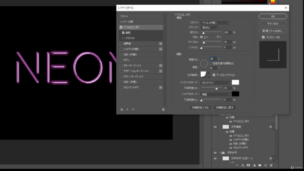The image size is (304, 171).
Task: Click the 初期設定に戻す button
Action: [x=225, y=107]
